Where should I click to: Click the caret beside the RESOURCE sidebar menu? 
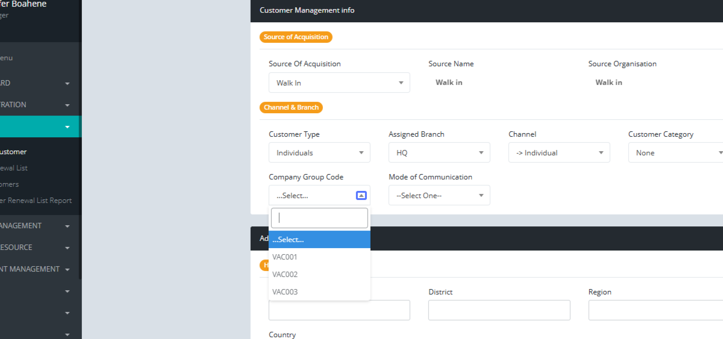click(x=67, y=248)
